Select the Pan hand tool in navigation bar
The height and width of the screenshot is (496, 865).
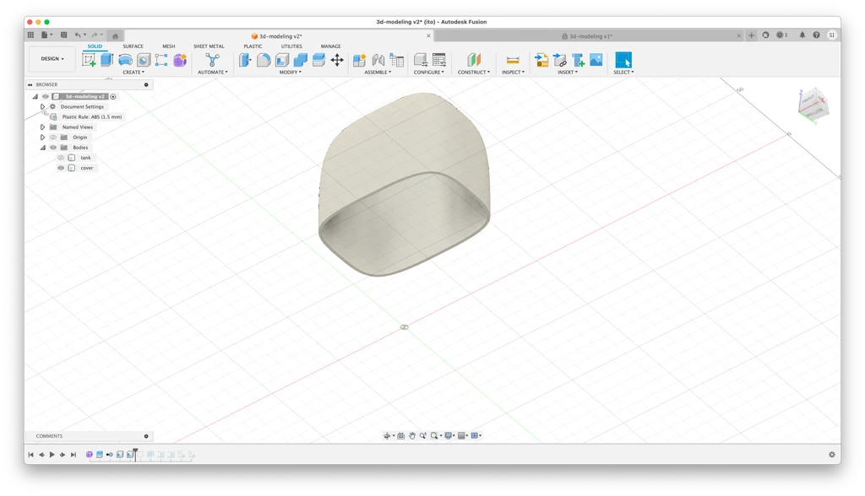[412, 436]
